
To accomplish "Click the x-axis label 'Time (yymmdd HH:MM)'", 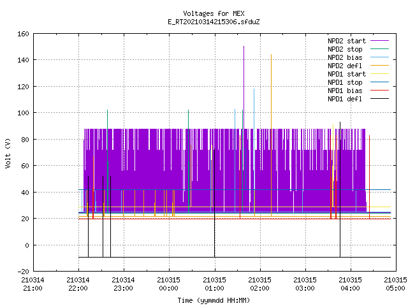I will (214, 300).
